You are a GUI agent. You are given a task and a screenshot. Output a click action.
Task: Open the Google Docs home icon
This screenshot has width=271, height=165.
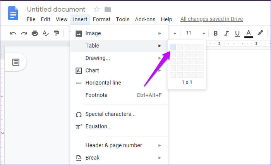13,13
